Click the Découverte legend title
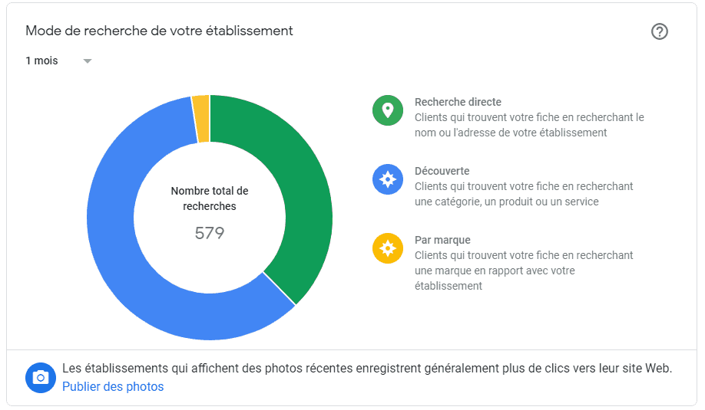The image size is (705, 410). tap(442, 172)
